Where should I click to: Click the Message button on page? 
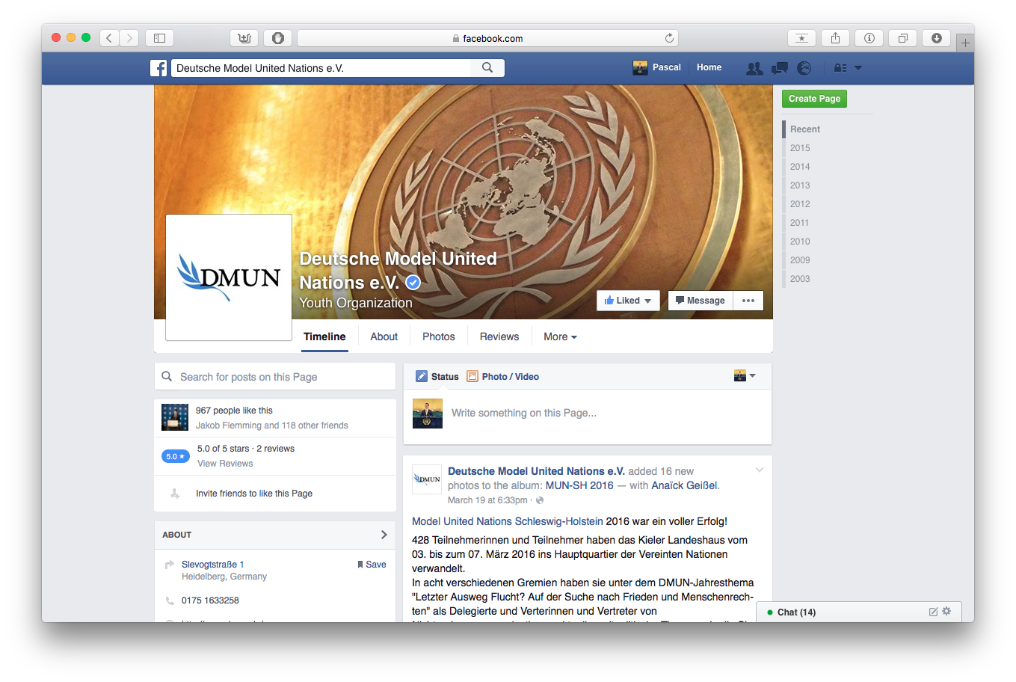[700, 301]
